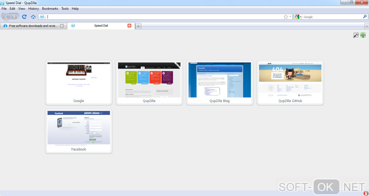Click the Facebook dial label
This screenshot has height=196, width=369.
79,150
